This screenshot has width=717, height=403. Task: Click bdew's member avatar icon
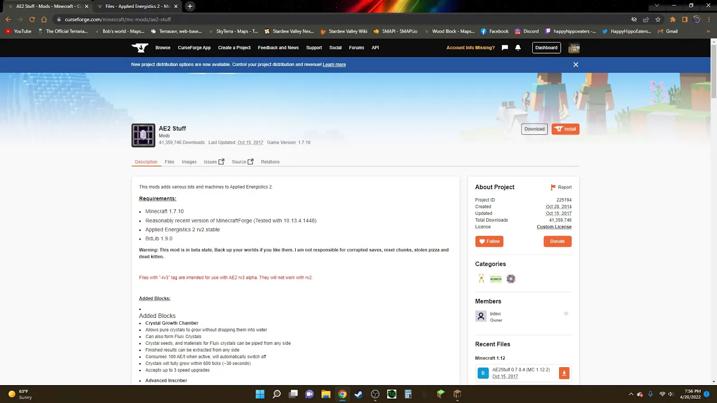(481, 316)
